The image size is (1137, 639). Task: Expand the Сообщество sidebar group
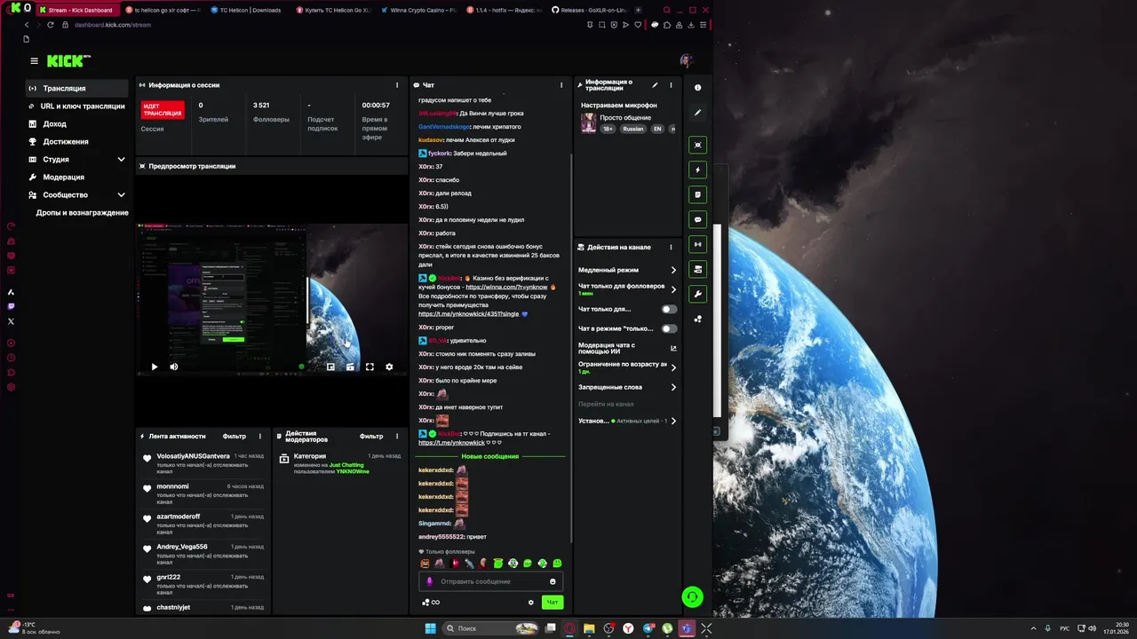[77, 194]
